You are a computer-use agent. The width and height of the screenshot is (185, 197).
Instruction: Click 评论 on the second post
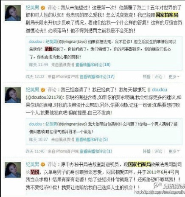tap(158, 152)
